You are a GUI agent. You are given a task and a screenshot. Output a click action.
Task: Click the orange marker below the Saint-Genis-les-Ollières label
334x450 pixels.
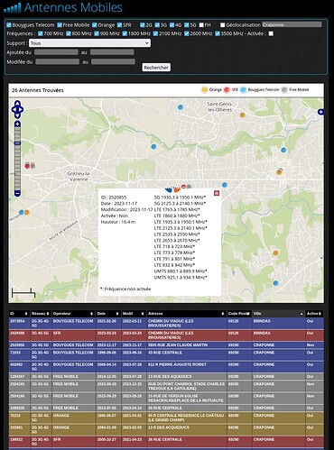pyautogui.click(x=242, y=115)
